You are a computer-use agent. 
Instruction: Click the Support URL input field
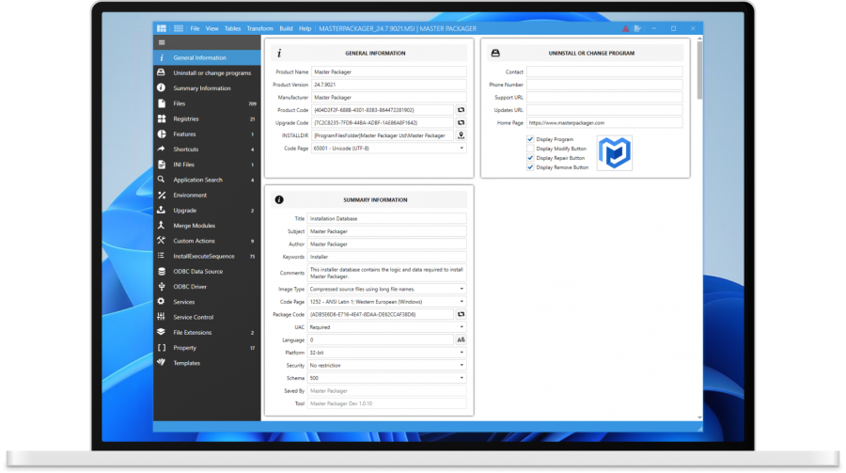point(604,98)
